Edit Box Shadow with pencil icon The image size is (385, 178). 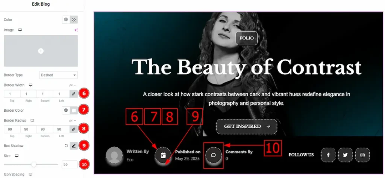[74, 146]
